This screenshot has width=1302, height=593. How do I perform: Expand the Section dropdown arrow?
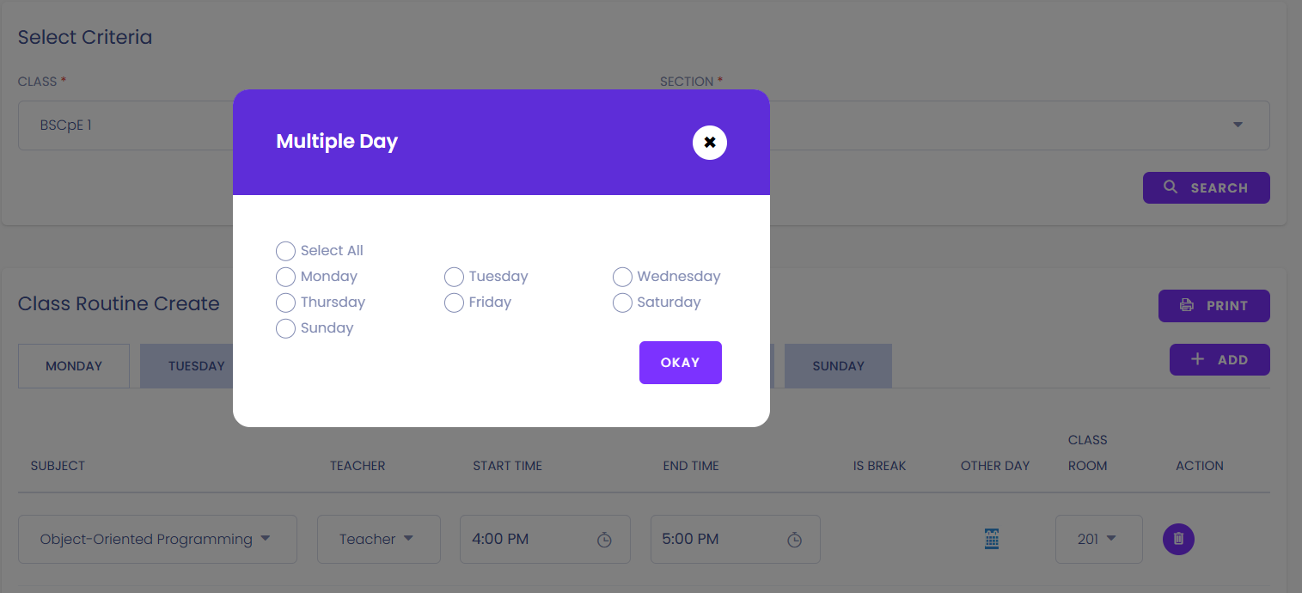(x=1238, y=125)
